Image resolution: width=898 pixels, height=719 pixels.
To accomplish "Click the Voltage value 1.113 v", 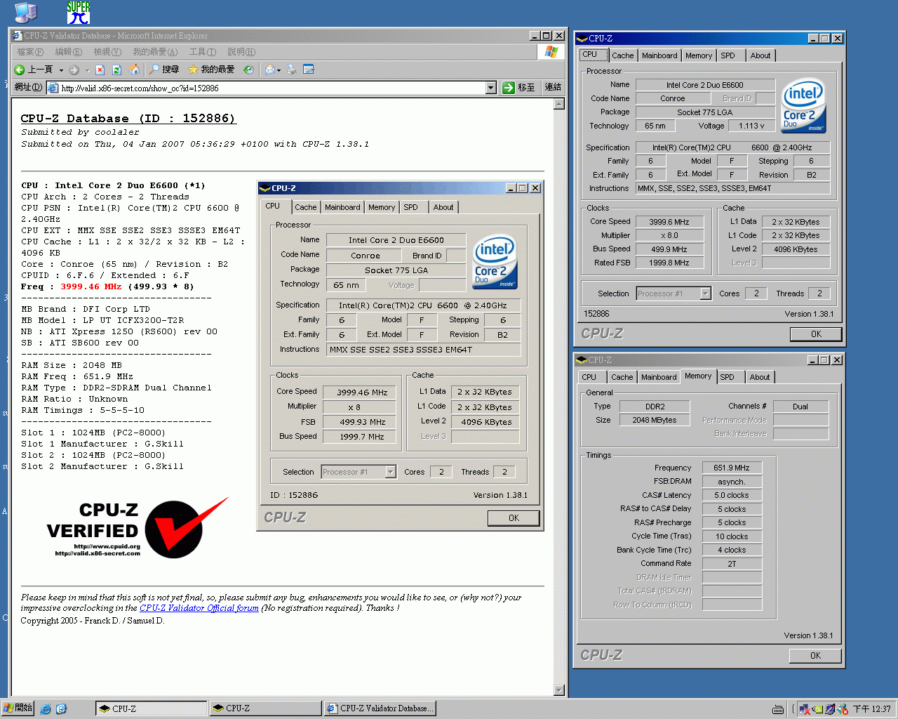I will click(x=751, y=126).
